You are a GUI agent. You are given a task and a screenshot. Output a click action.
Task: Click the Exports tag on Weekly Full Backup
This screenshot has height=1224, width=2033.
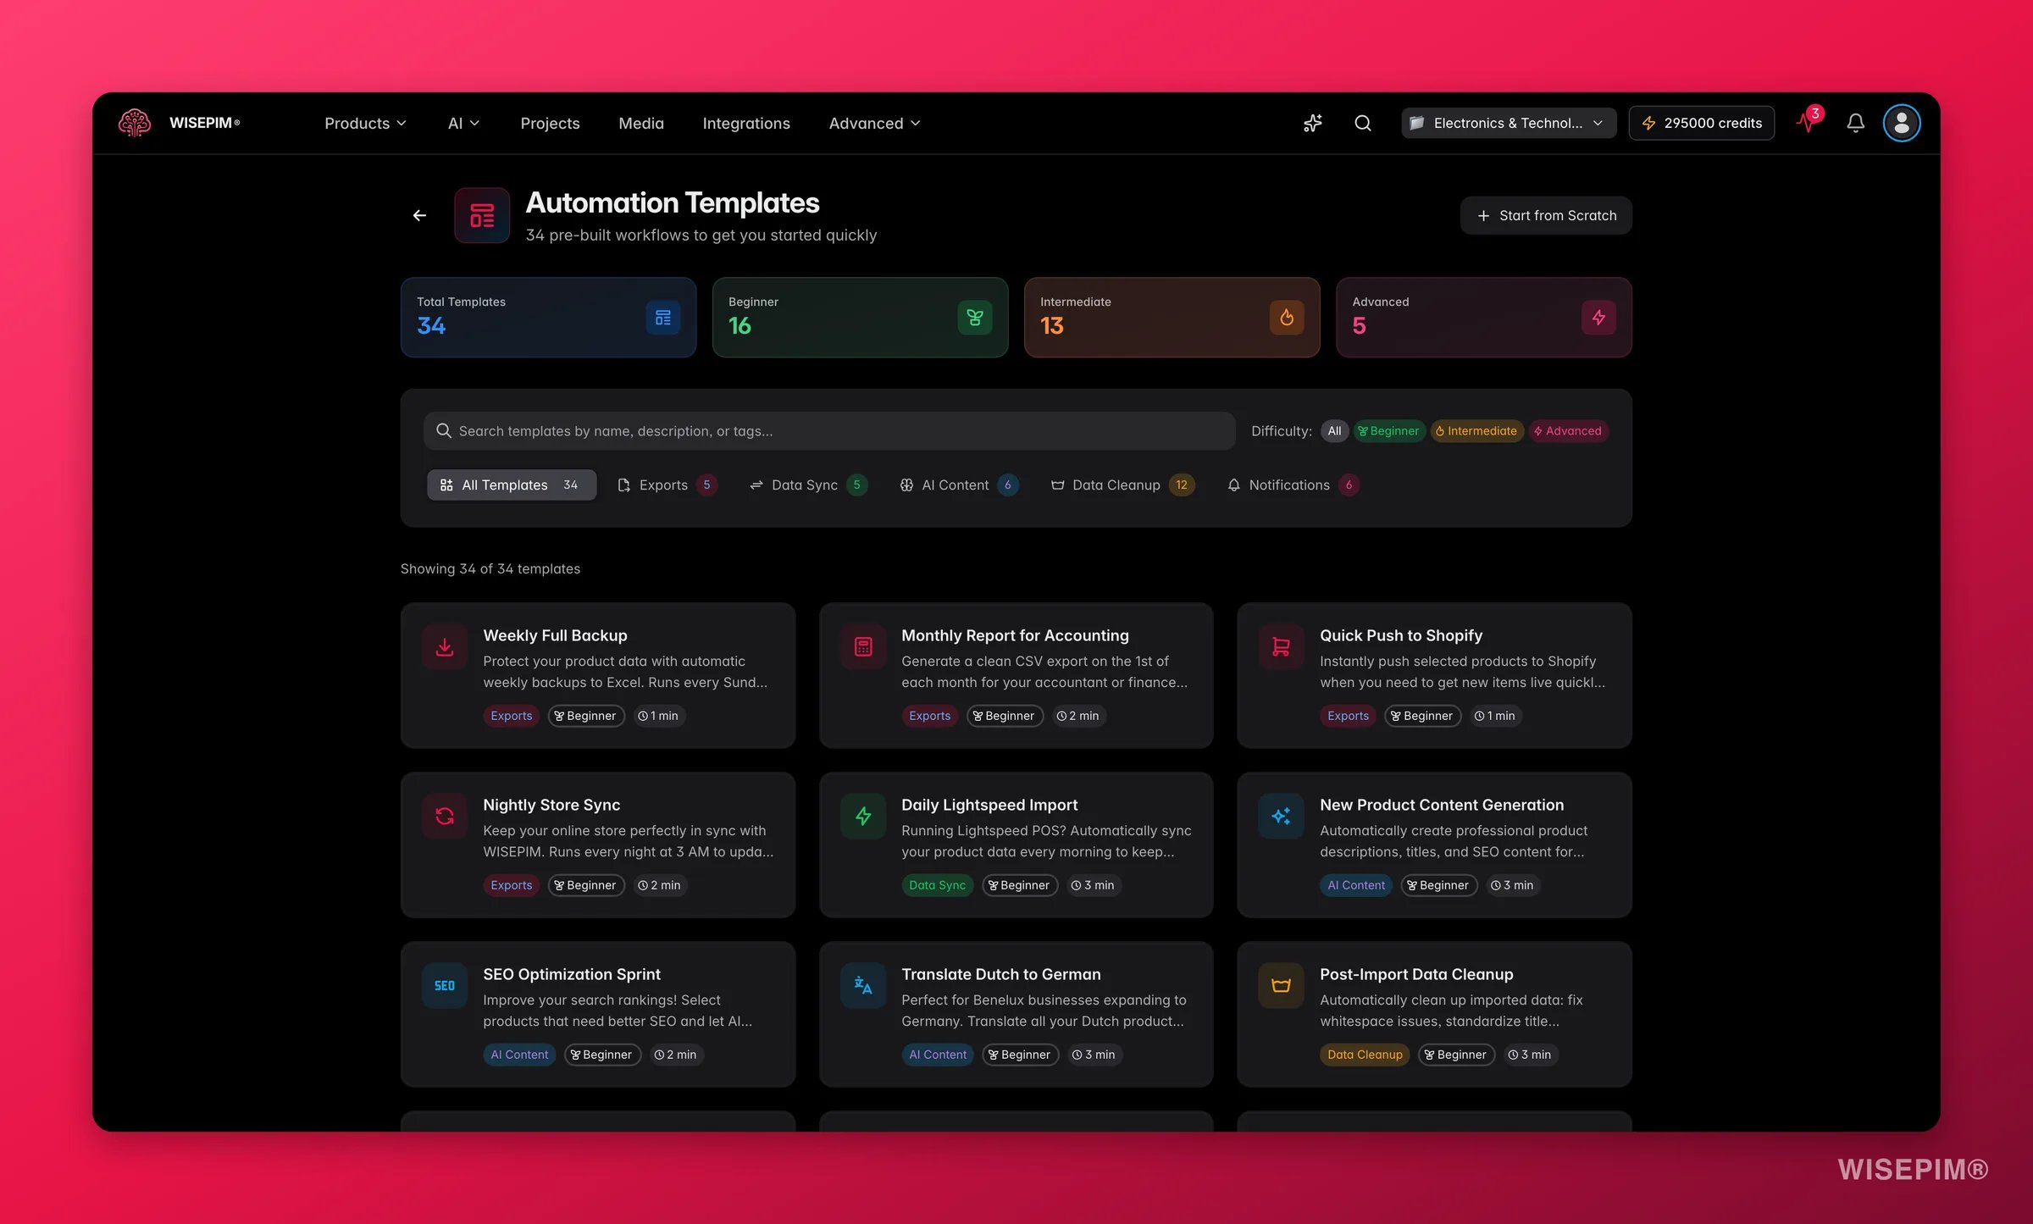point(511,716)
